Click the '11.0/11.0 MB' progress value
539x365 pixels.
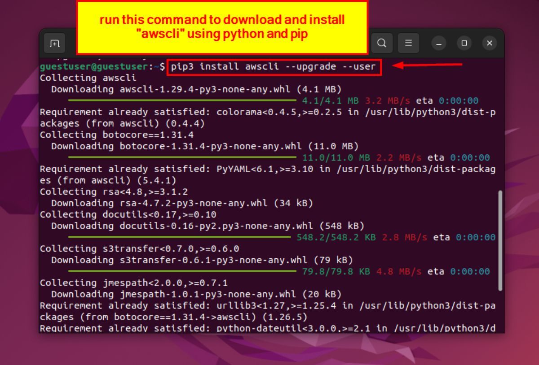(336, 158)
